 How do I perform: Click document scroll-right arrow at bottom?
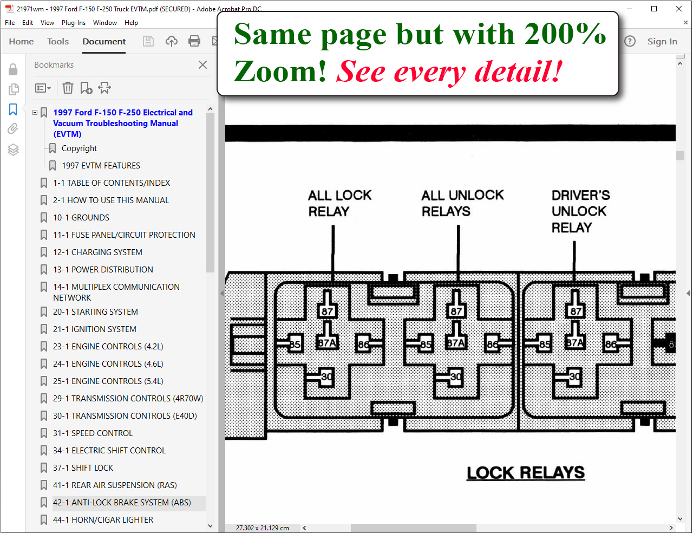[671, 528]
